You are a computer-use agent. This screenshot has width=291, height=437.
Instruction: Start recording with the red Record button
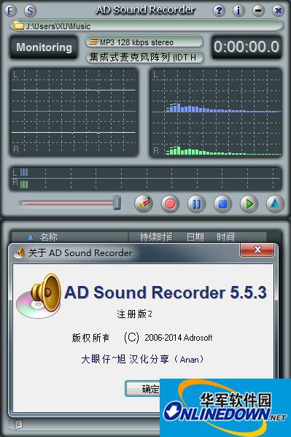coord(170,204)
